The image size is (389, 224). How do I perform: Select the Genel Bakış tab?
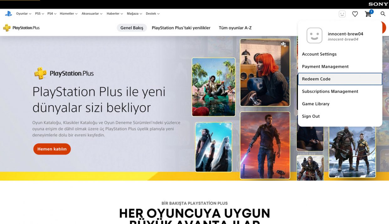(x=132, y=28)
